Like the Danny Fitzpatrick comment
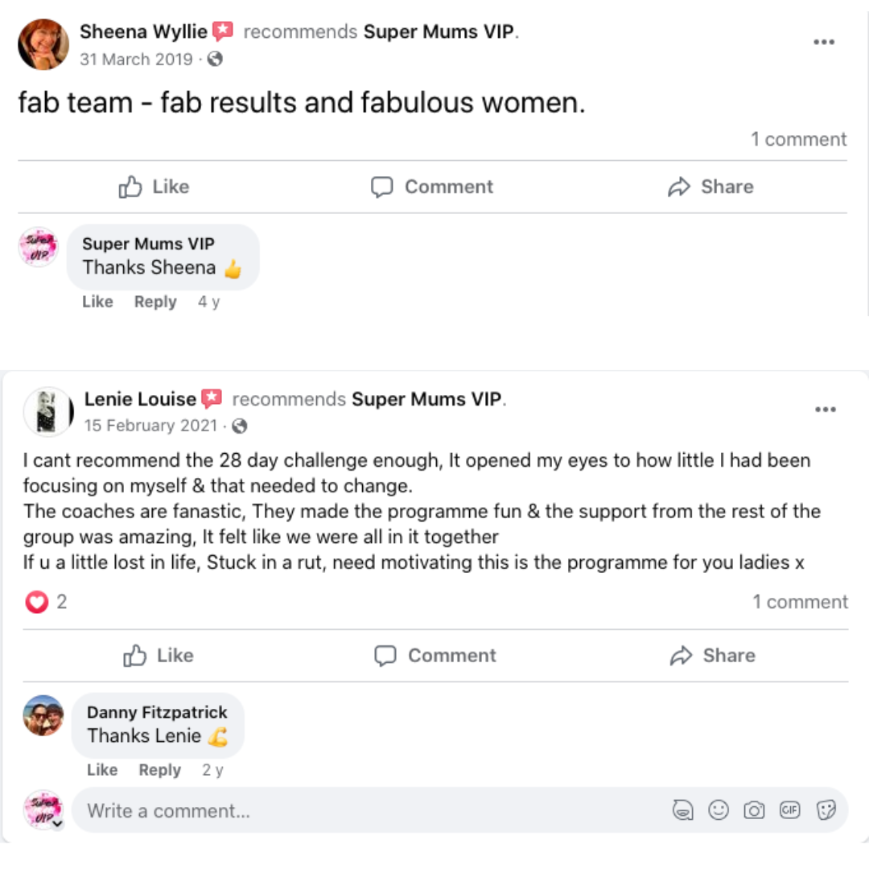869x869 pixels. tap(102, 770)
